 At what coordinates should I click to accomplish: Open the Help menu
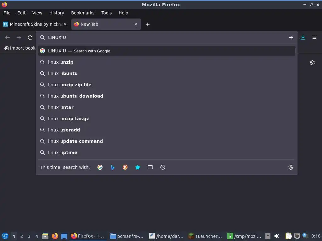point(123,13)
